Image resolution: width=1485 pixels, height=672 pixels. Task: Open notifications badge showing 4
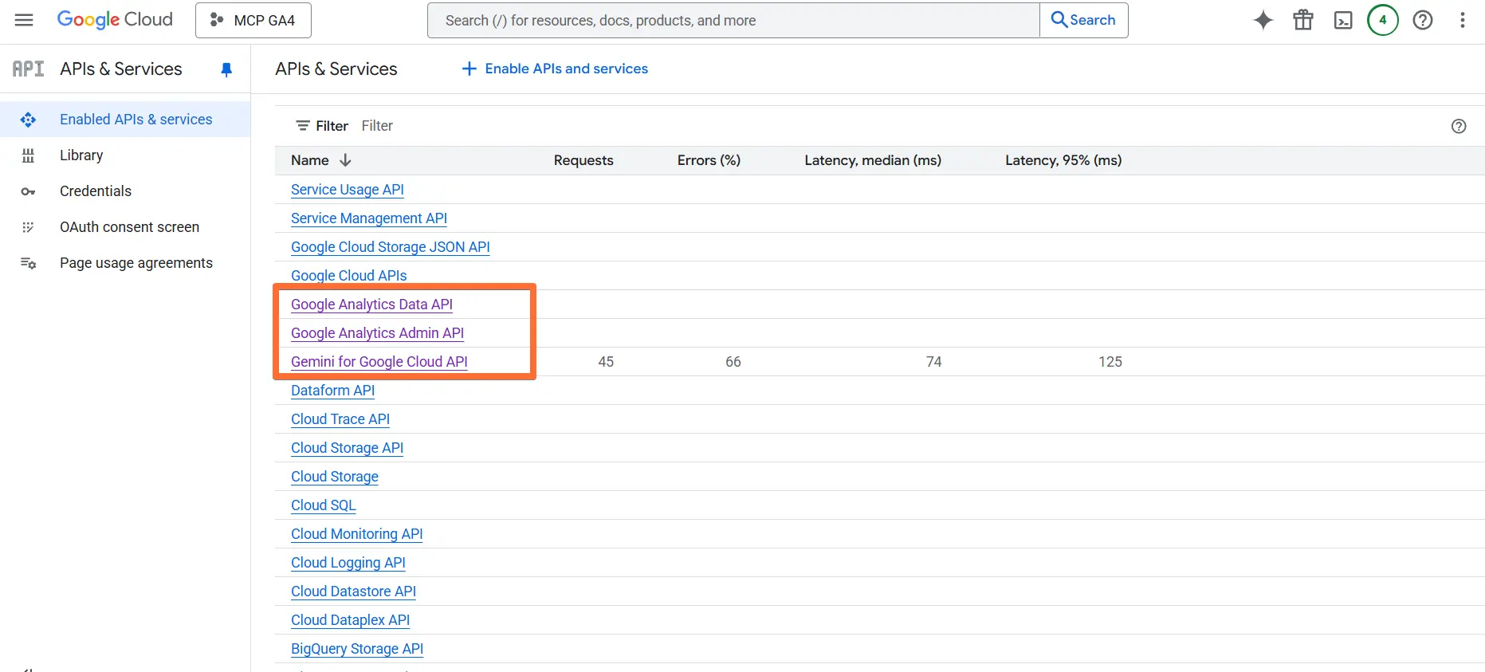point(1383,20)
